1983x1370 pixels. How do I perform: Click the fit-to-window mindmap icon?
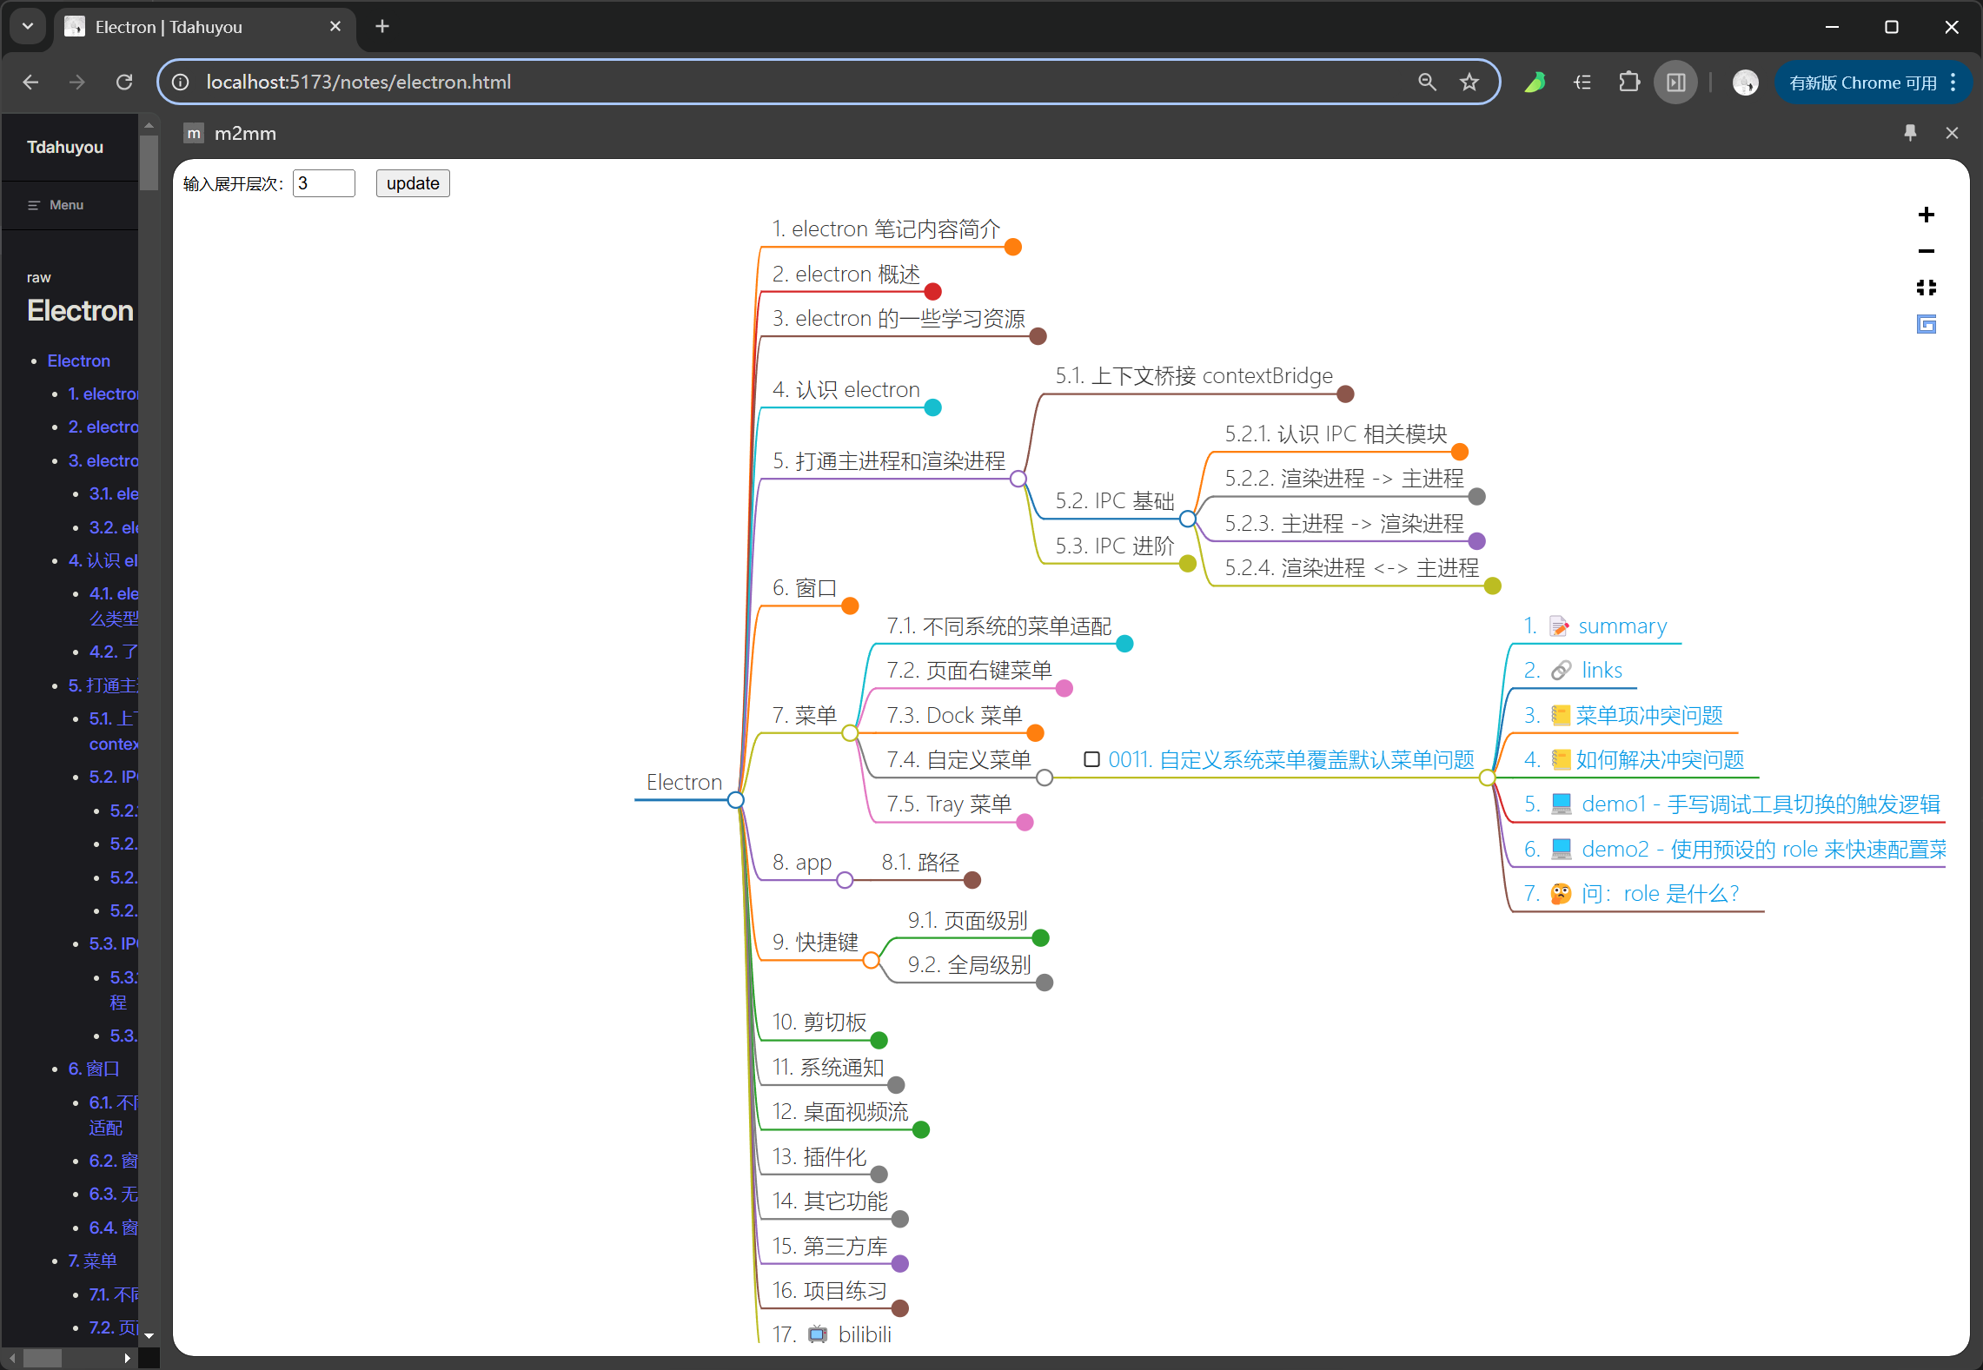[1926, 288]
